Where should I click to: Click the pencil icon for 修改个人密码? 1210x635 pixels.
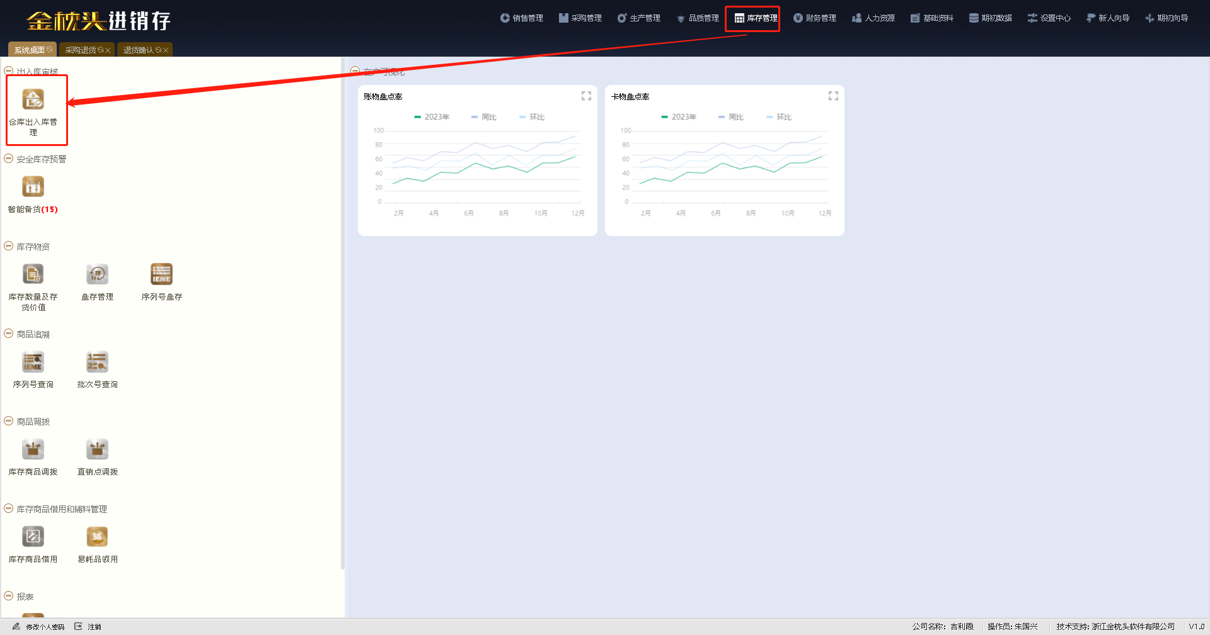pos(16,626)
